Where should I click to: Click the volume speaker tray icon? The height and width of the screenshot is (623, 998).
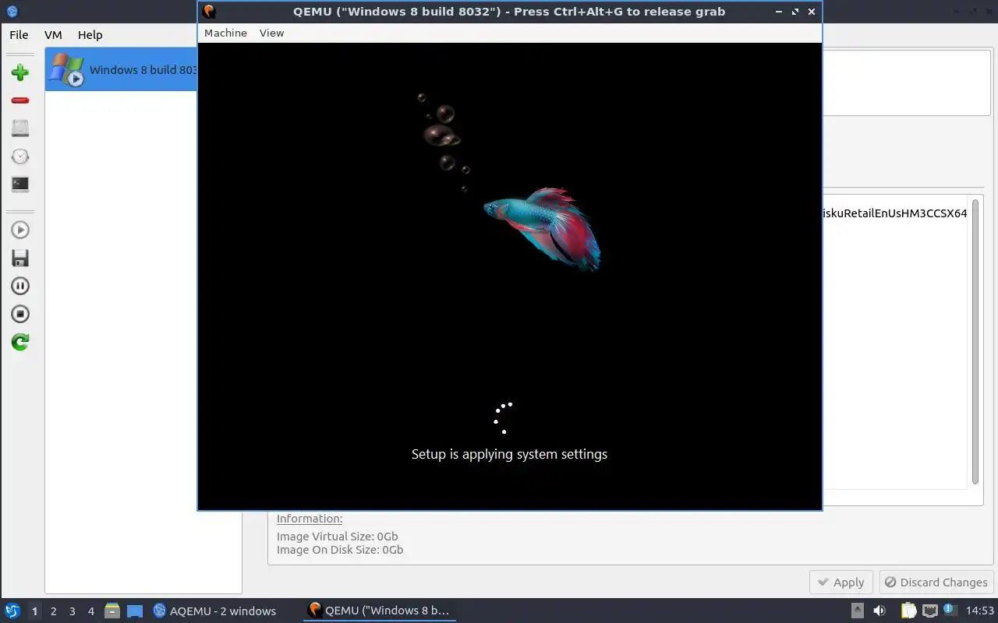pos(879,611)
